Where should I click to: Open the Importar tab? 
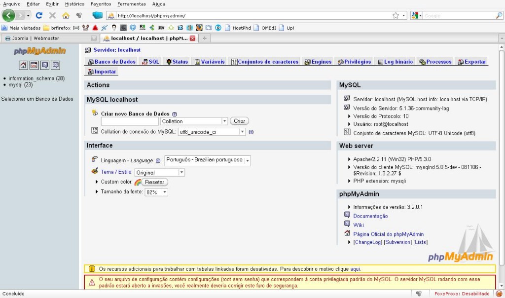[x=102, y=72]
